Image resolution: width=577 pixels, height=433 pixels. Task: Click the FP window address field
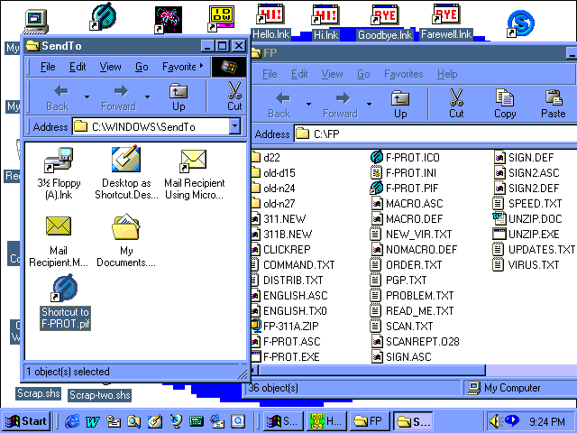coord(433,134)
